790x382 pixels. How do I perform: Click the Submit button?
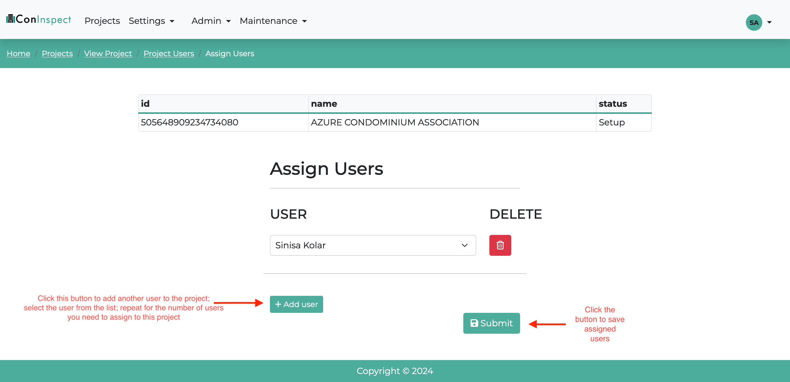491,323
